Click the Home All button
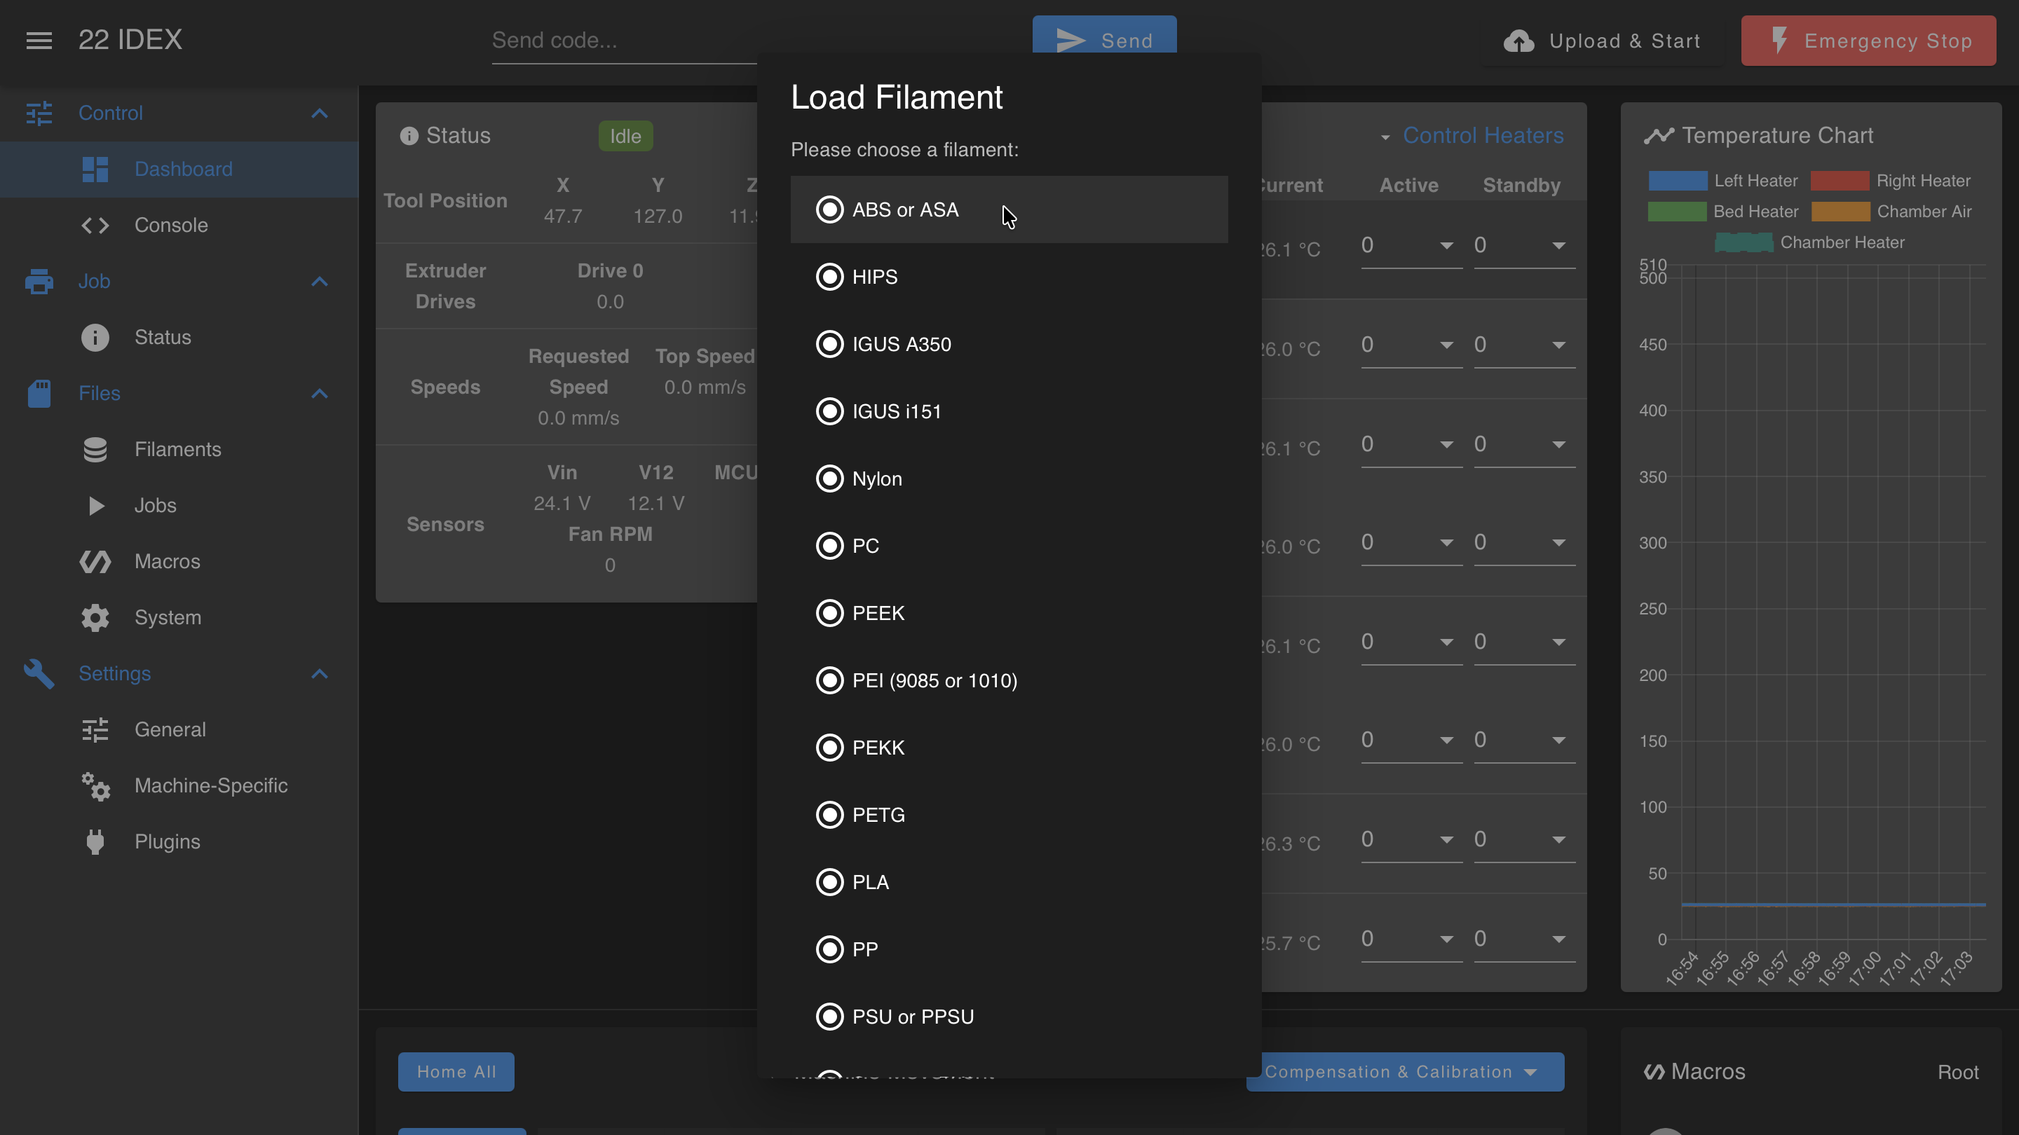This screenshot has height=1135, width=2019. [456, 1073]
